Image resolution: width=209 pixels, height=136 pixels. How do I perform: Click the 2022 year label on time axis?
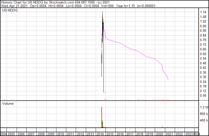(179, 134)
